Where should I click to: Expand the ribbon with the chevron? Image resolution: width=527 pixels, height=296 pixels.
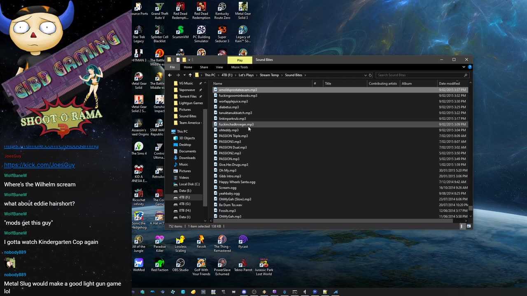[x=464, y=67]
